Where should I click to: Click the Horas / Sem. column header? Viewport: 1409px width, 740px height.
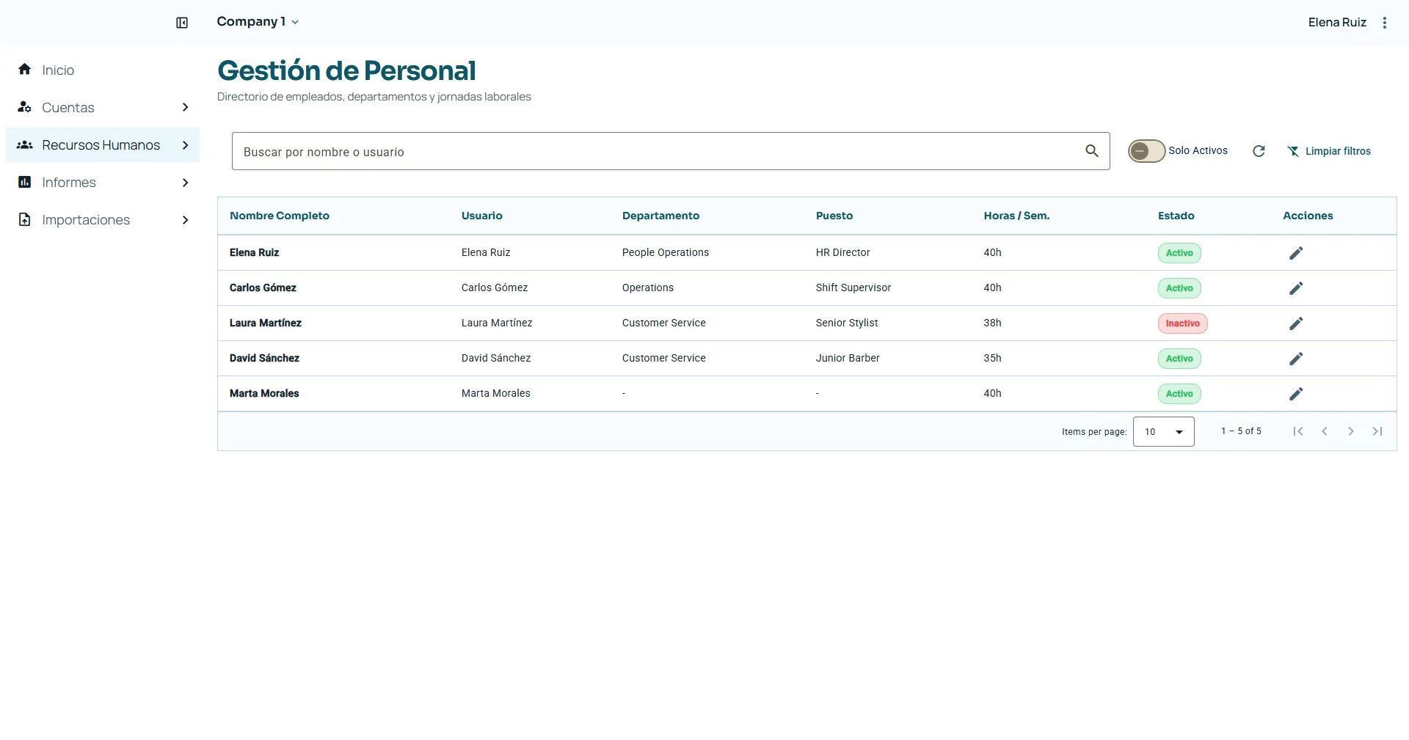[x=1016, y=216]
